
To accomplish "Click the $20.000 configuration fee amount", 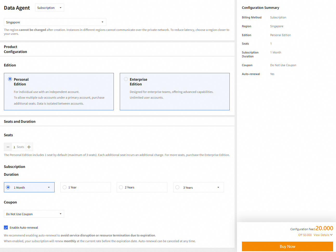I will tap(324, 228).
